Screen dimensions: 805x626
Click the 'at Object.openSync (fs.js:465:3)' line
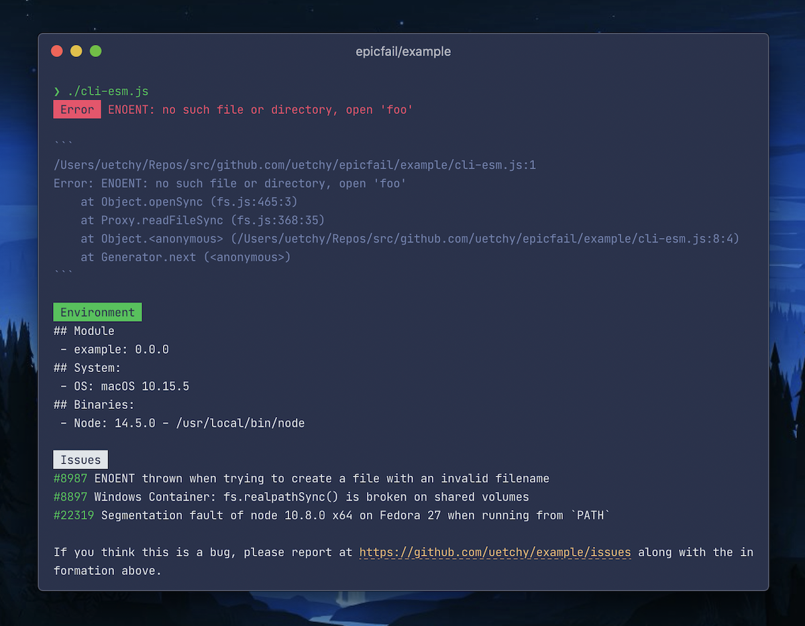[x=189, y=202]
